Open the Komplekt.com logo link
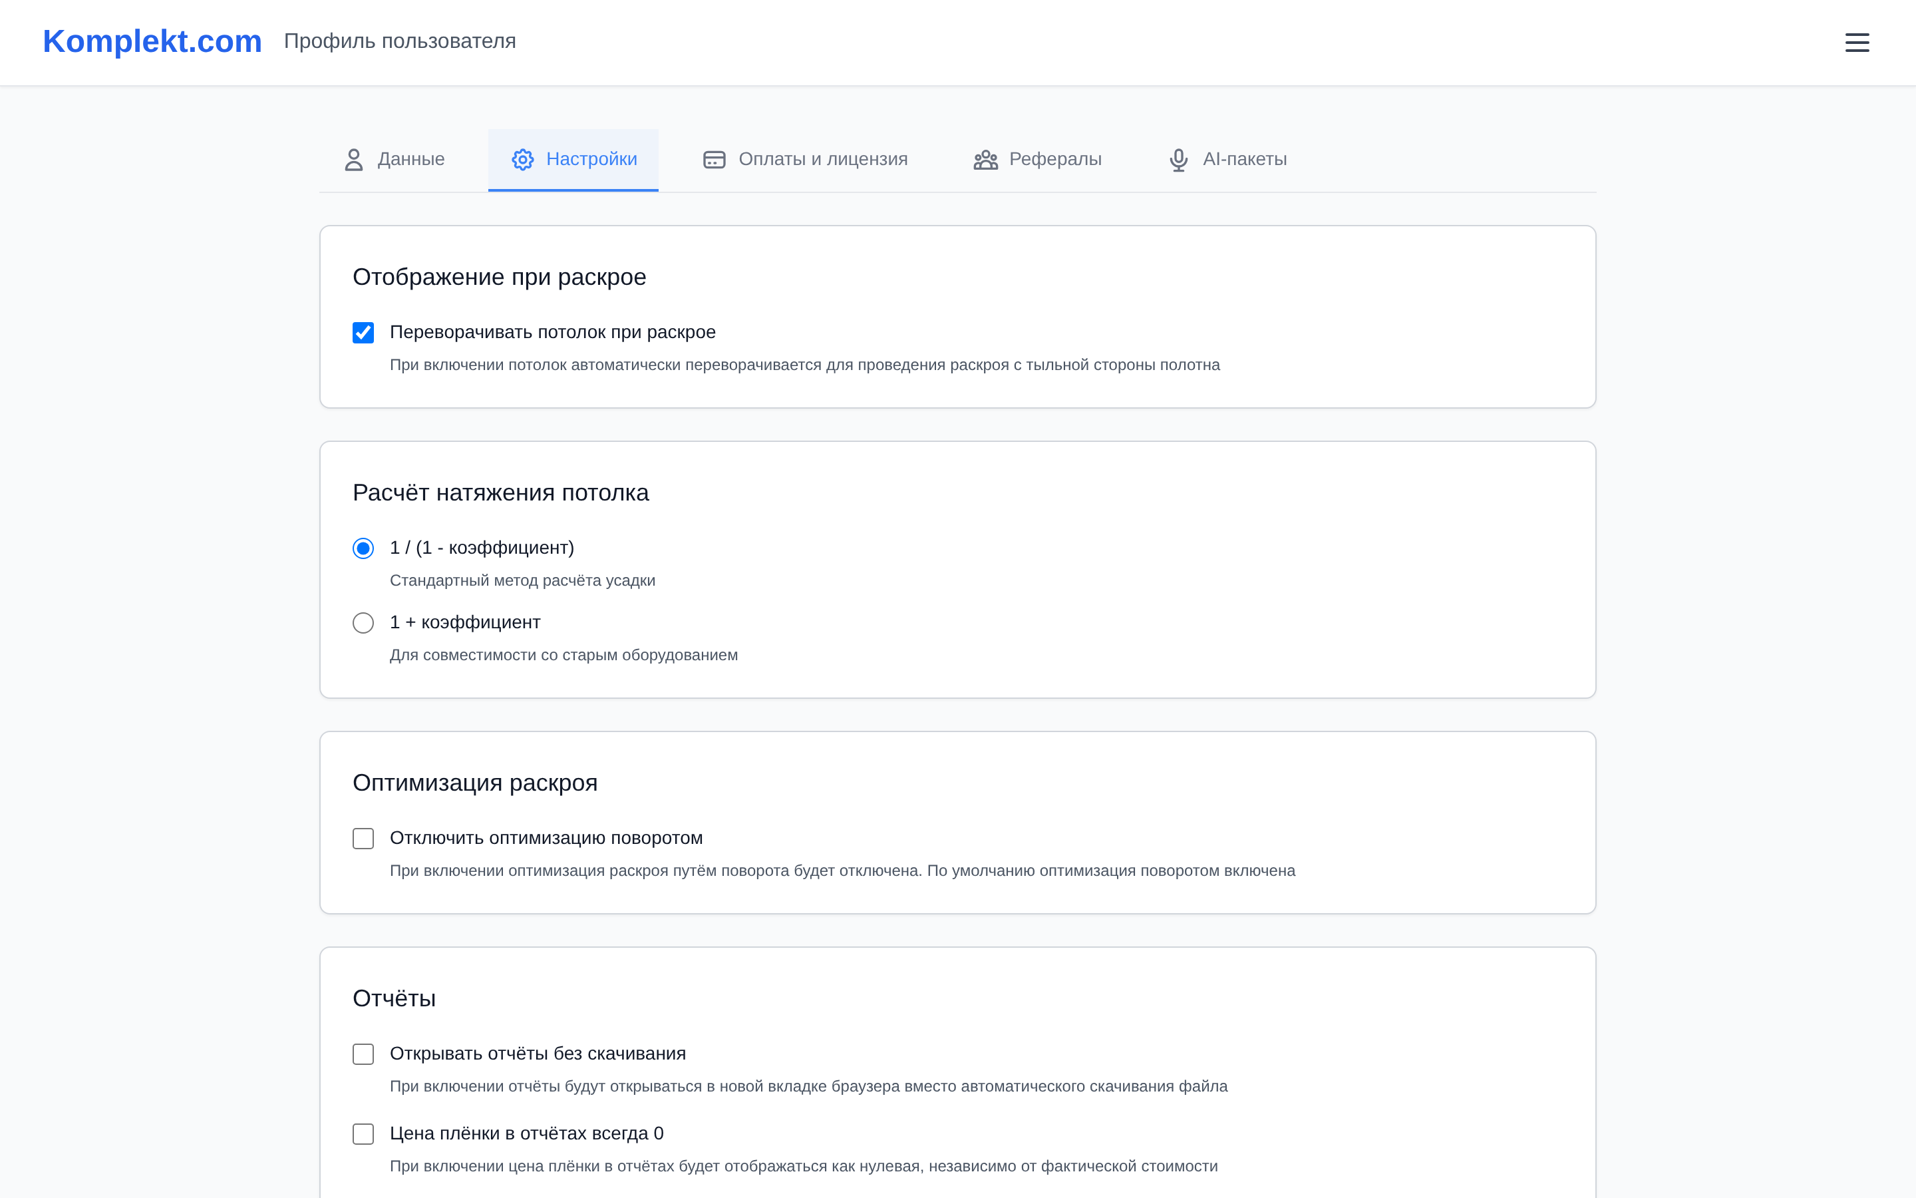1916x1198 pixels. tap(152, 41)
